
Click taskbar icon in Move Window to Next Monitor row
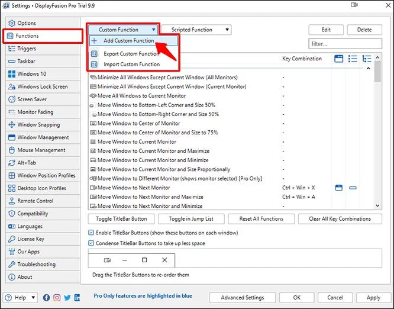tap(353, 188)
